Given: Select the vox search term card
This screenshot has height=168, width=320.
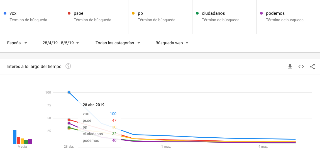Looking at the screenshot, I should coord(32,17).
